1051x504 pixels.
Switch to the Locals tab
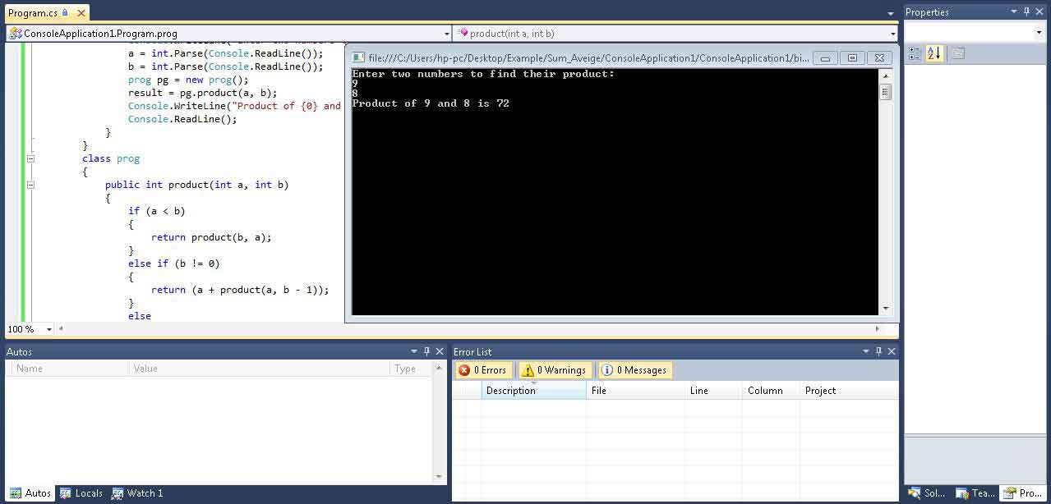pyautogui.click(x=81, y=493)
